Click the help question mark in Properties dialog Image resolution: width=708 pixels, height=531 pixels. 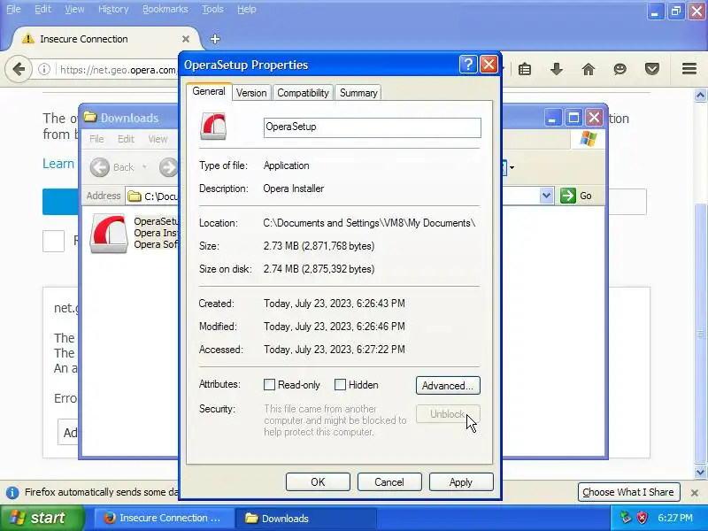pos(468,65)
